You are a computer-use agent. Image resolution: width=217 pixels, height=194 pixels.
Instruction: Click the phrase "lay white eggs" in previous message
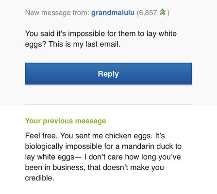pos(50,157)
